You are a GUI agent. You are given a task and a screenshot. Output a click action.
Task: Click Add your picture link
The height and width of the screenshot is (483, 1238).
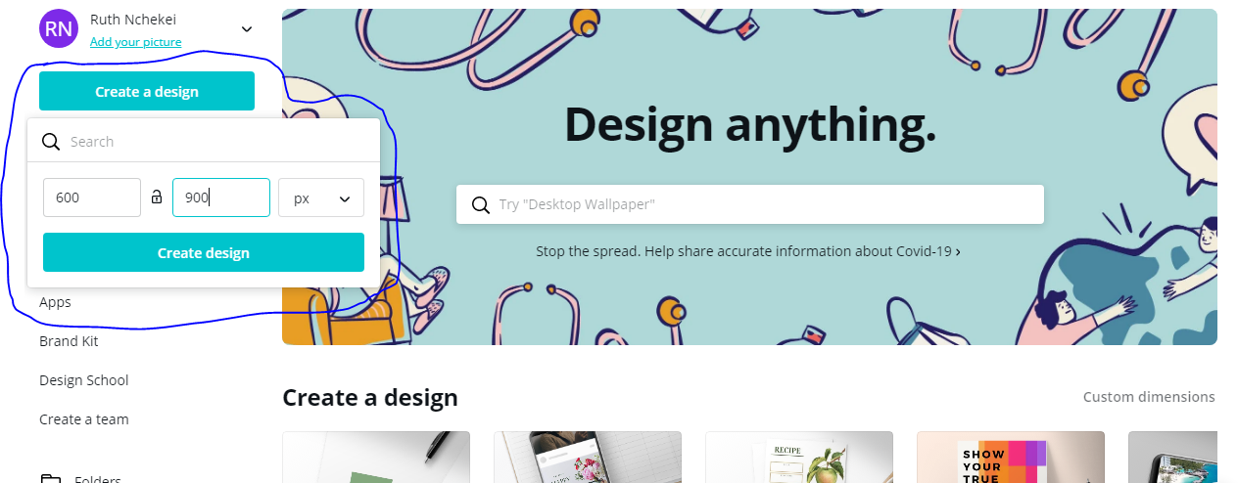coord(135,42)
